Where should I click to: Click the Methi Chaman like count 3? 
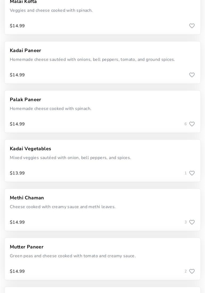tap(186, 222)
